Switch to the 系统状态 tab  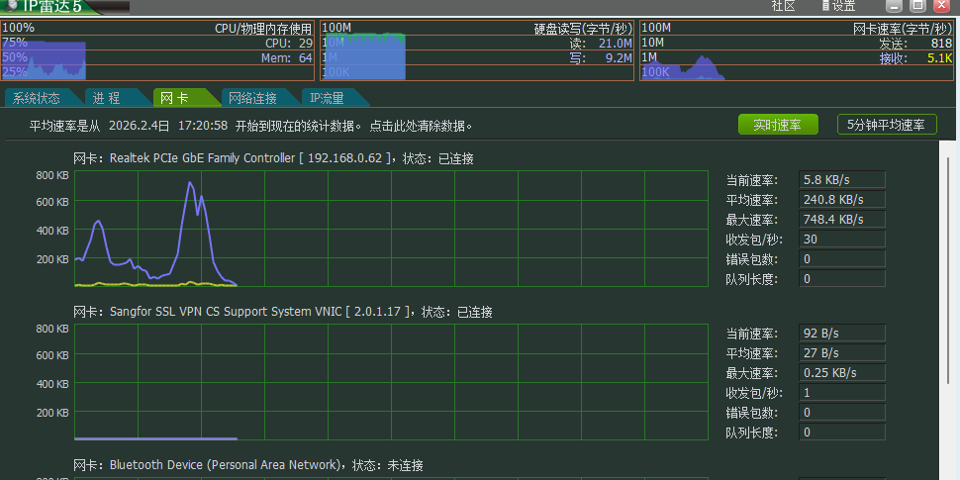(x=37, y=98)
